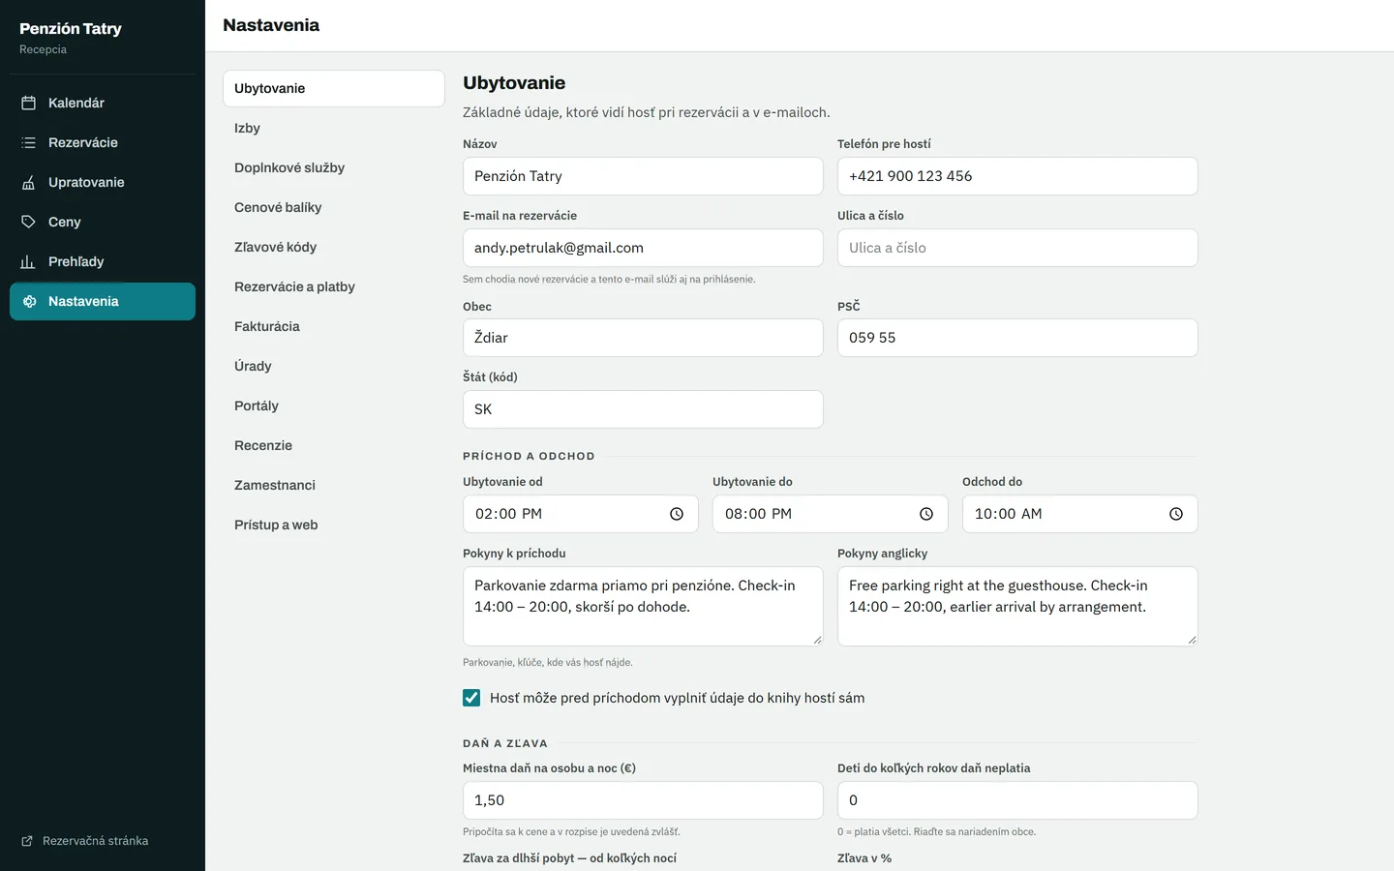The image size is (1394, 871).
Task: Click the Pokyny anglicky textarea
Action: pyautogui.click(x=1017, y=606)
